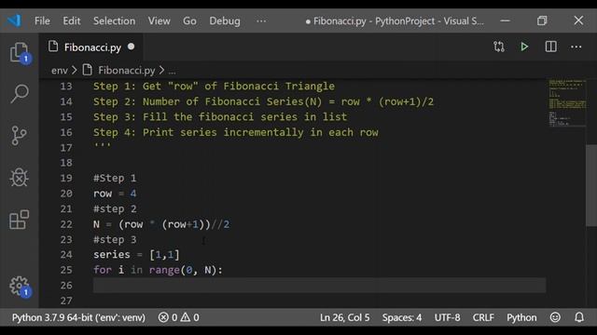
Task: Click the comment '#step 3'
Action: pos(115,239)
